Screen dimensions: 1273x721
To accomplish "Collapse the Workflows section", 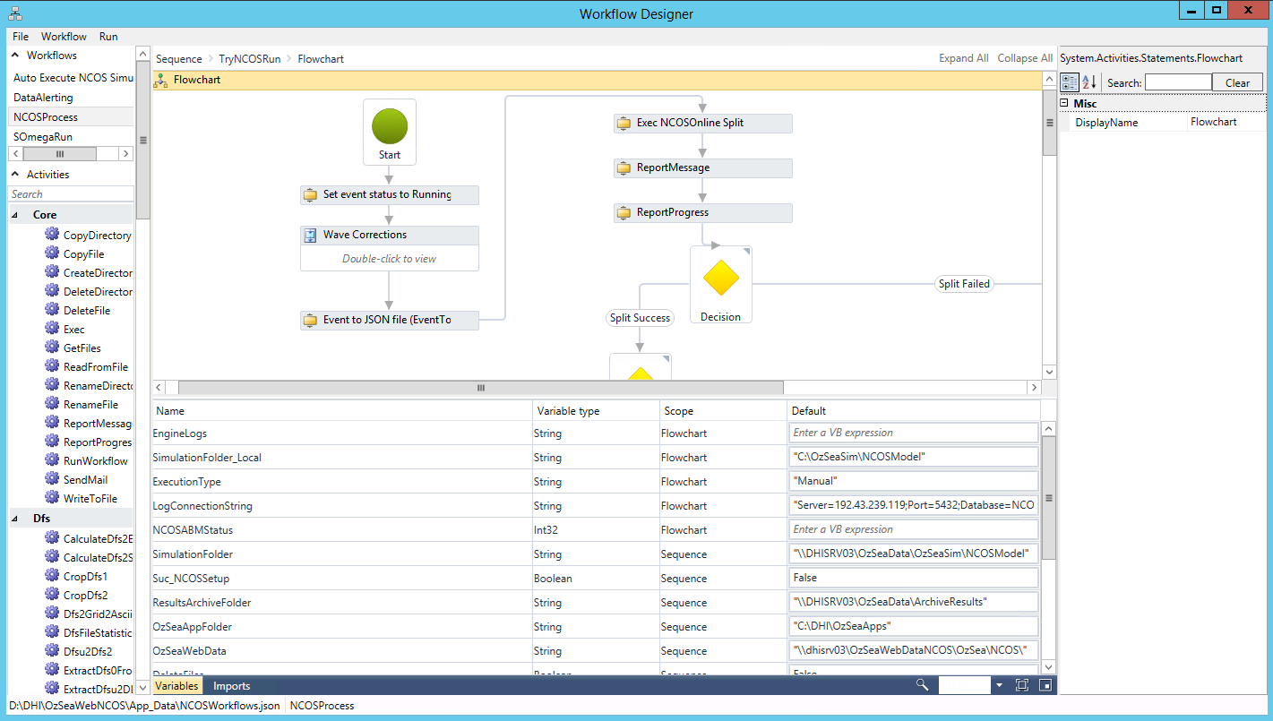I will point(16,56).
